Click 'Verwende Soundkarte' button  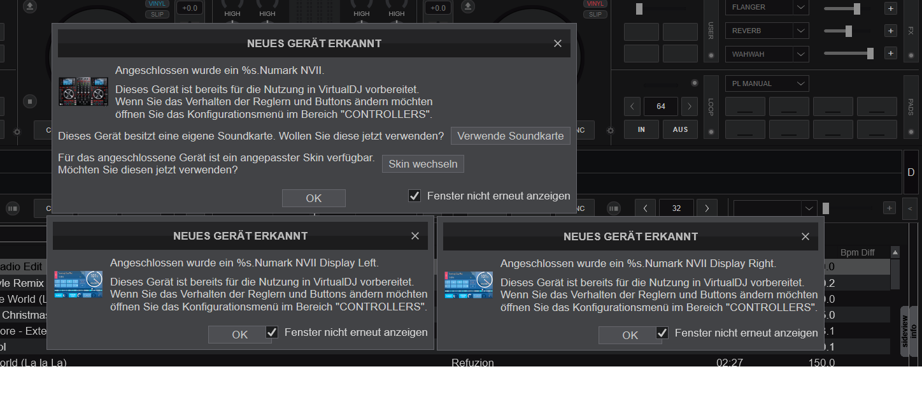pos(511,136)
